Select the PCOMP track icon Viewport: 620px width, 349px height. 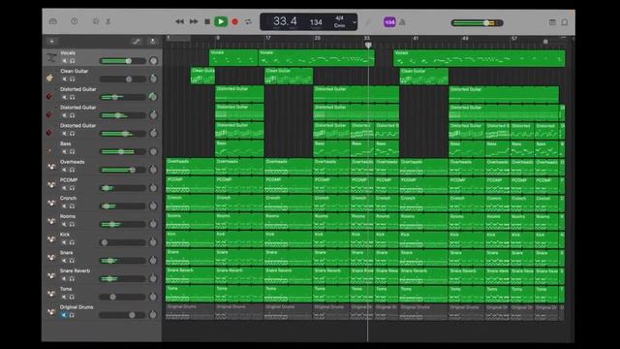(51, 185)
